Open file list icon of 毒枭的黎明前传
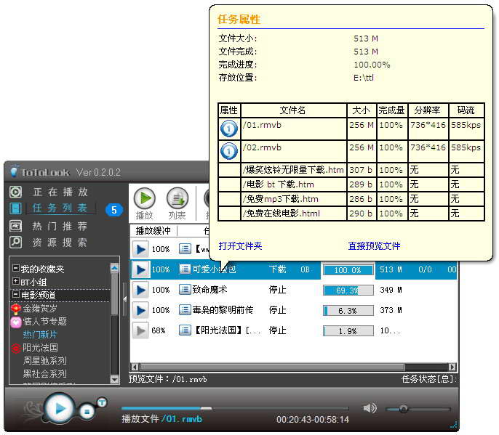 [185, 310]
